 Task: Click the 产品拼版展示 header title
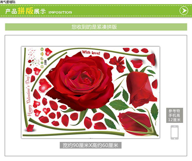[x=25, y=11]
